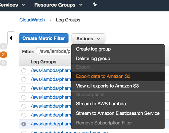This screenshot has height=133, width=169.
Task: Click the orange alarm count badge showing 2
Action: click(x=3, y=55)
